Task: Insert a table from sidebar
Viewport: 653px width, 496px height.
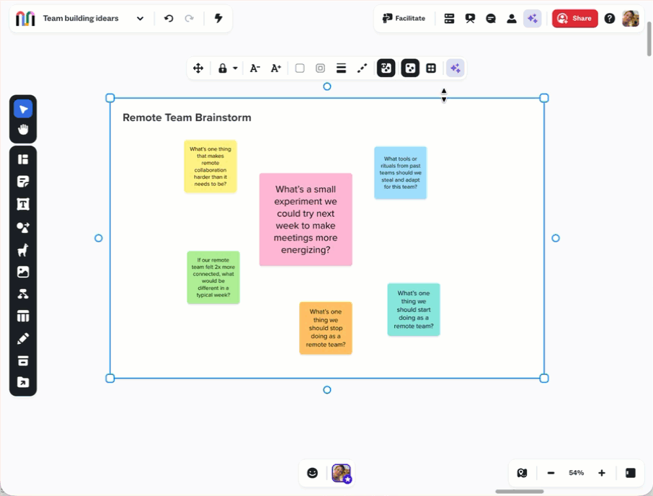Action: click(23, 316)
